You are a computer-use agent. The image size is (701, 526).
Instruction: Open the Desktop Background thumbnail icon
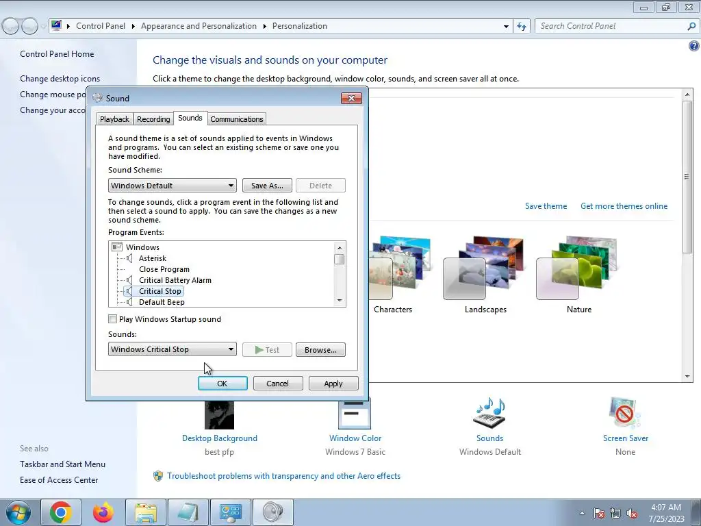219,415
